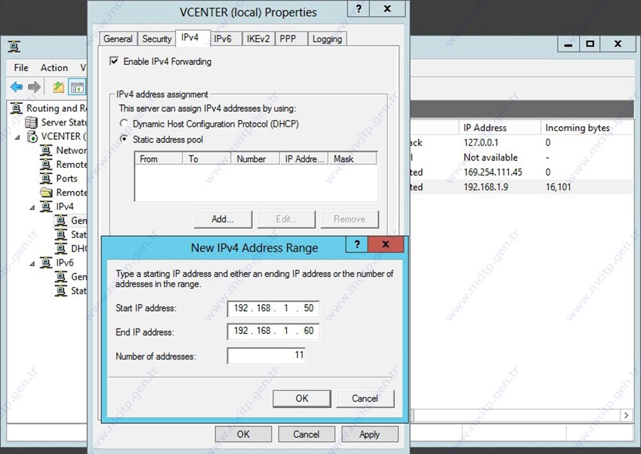The height and width of the screenshot is (454, 641).
Task: Click the horizontal scrollbar right arrow
Action: [x=626, y=415]
